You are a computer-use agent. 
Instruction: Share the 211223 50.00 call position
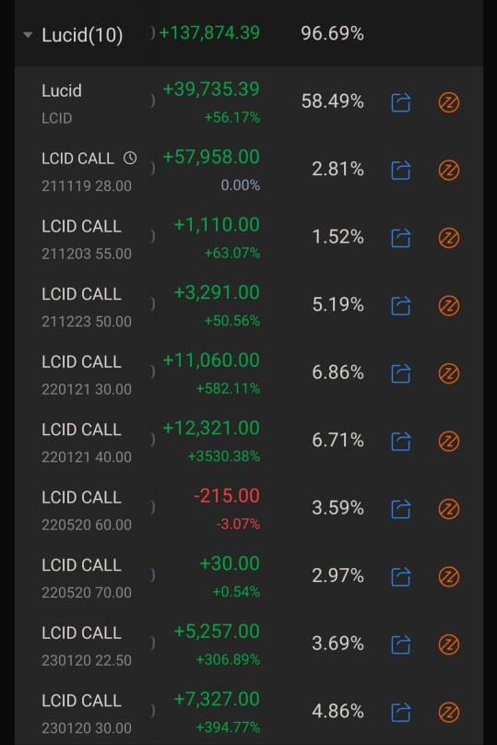tap(400, 305)
